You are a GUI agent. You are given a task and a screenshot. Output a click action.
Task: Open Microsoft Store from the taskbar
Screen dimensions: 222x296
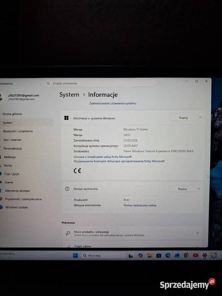click(x=159, y=256)
